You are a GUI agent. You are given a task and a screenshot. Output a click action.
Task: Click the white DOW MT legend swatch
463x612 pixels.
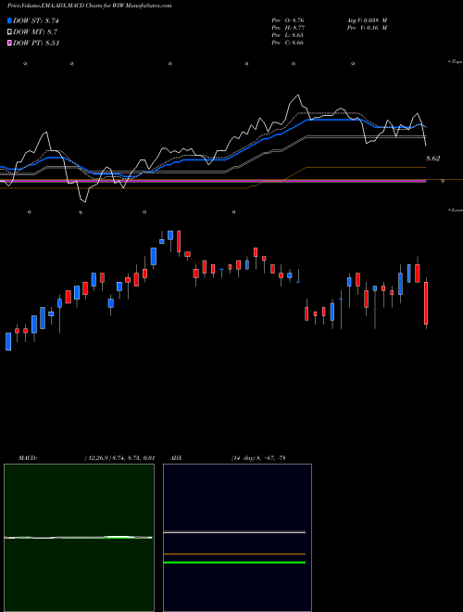(9, 32)
